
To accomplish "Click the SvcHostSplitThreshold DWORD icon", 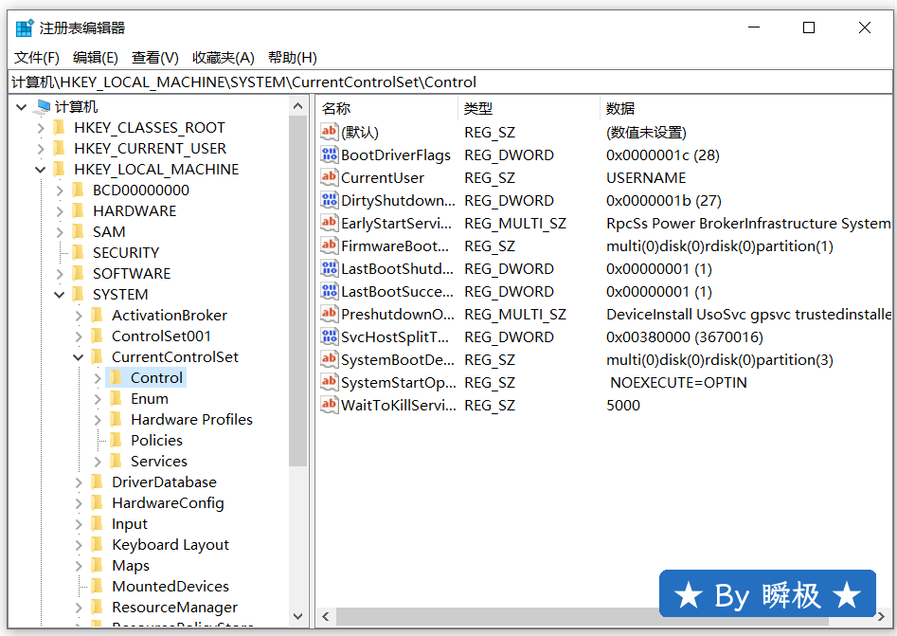I will (x=329, y=337).
